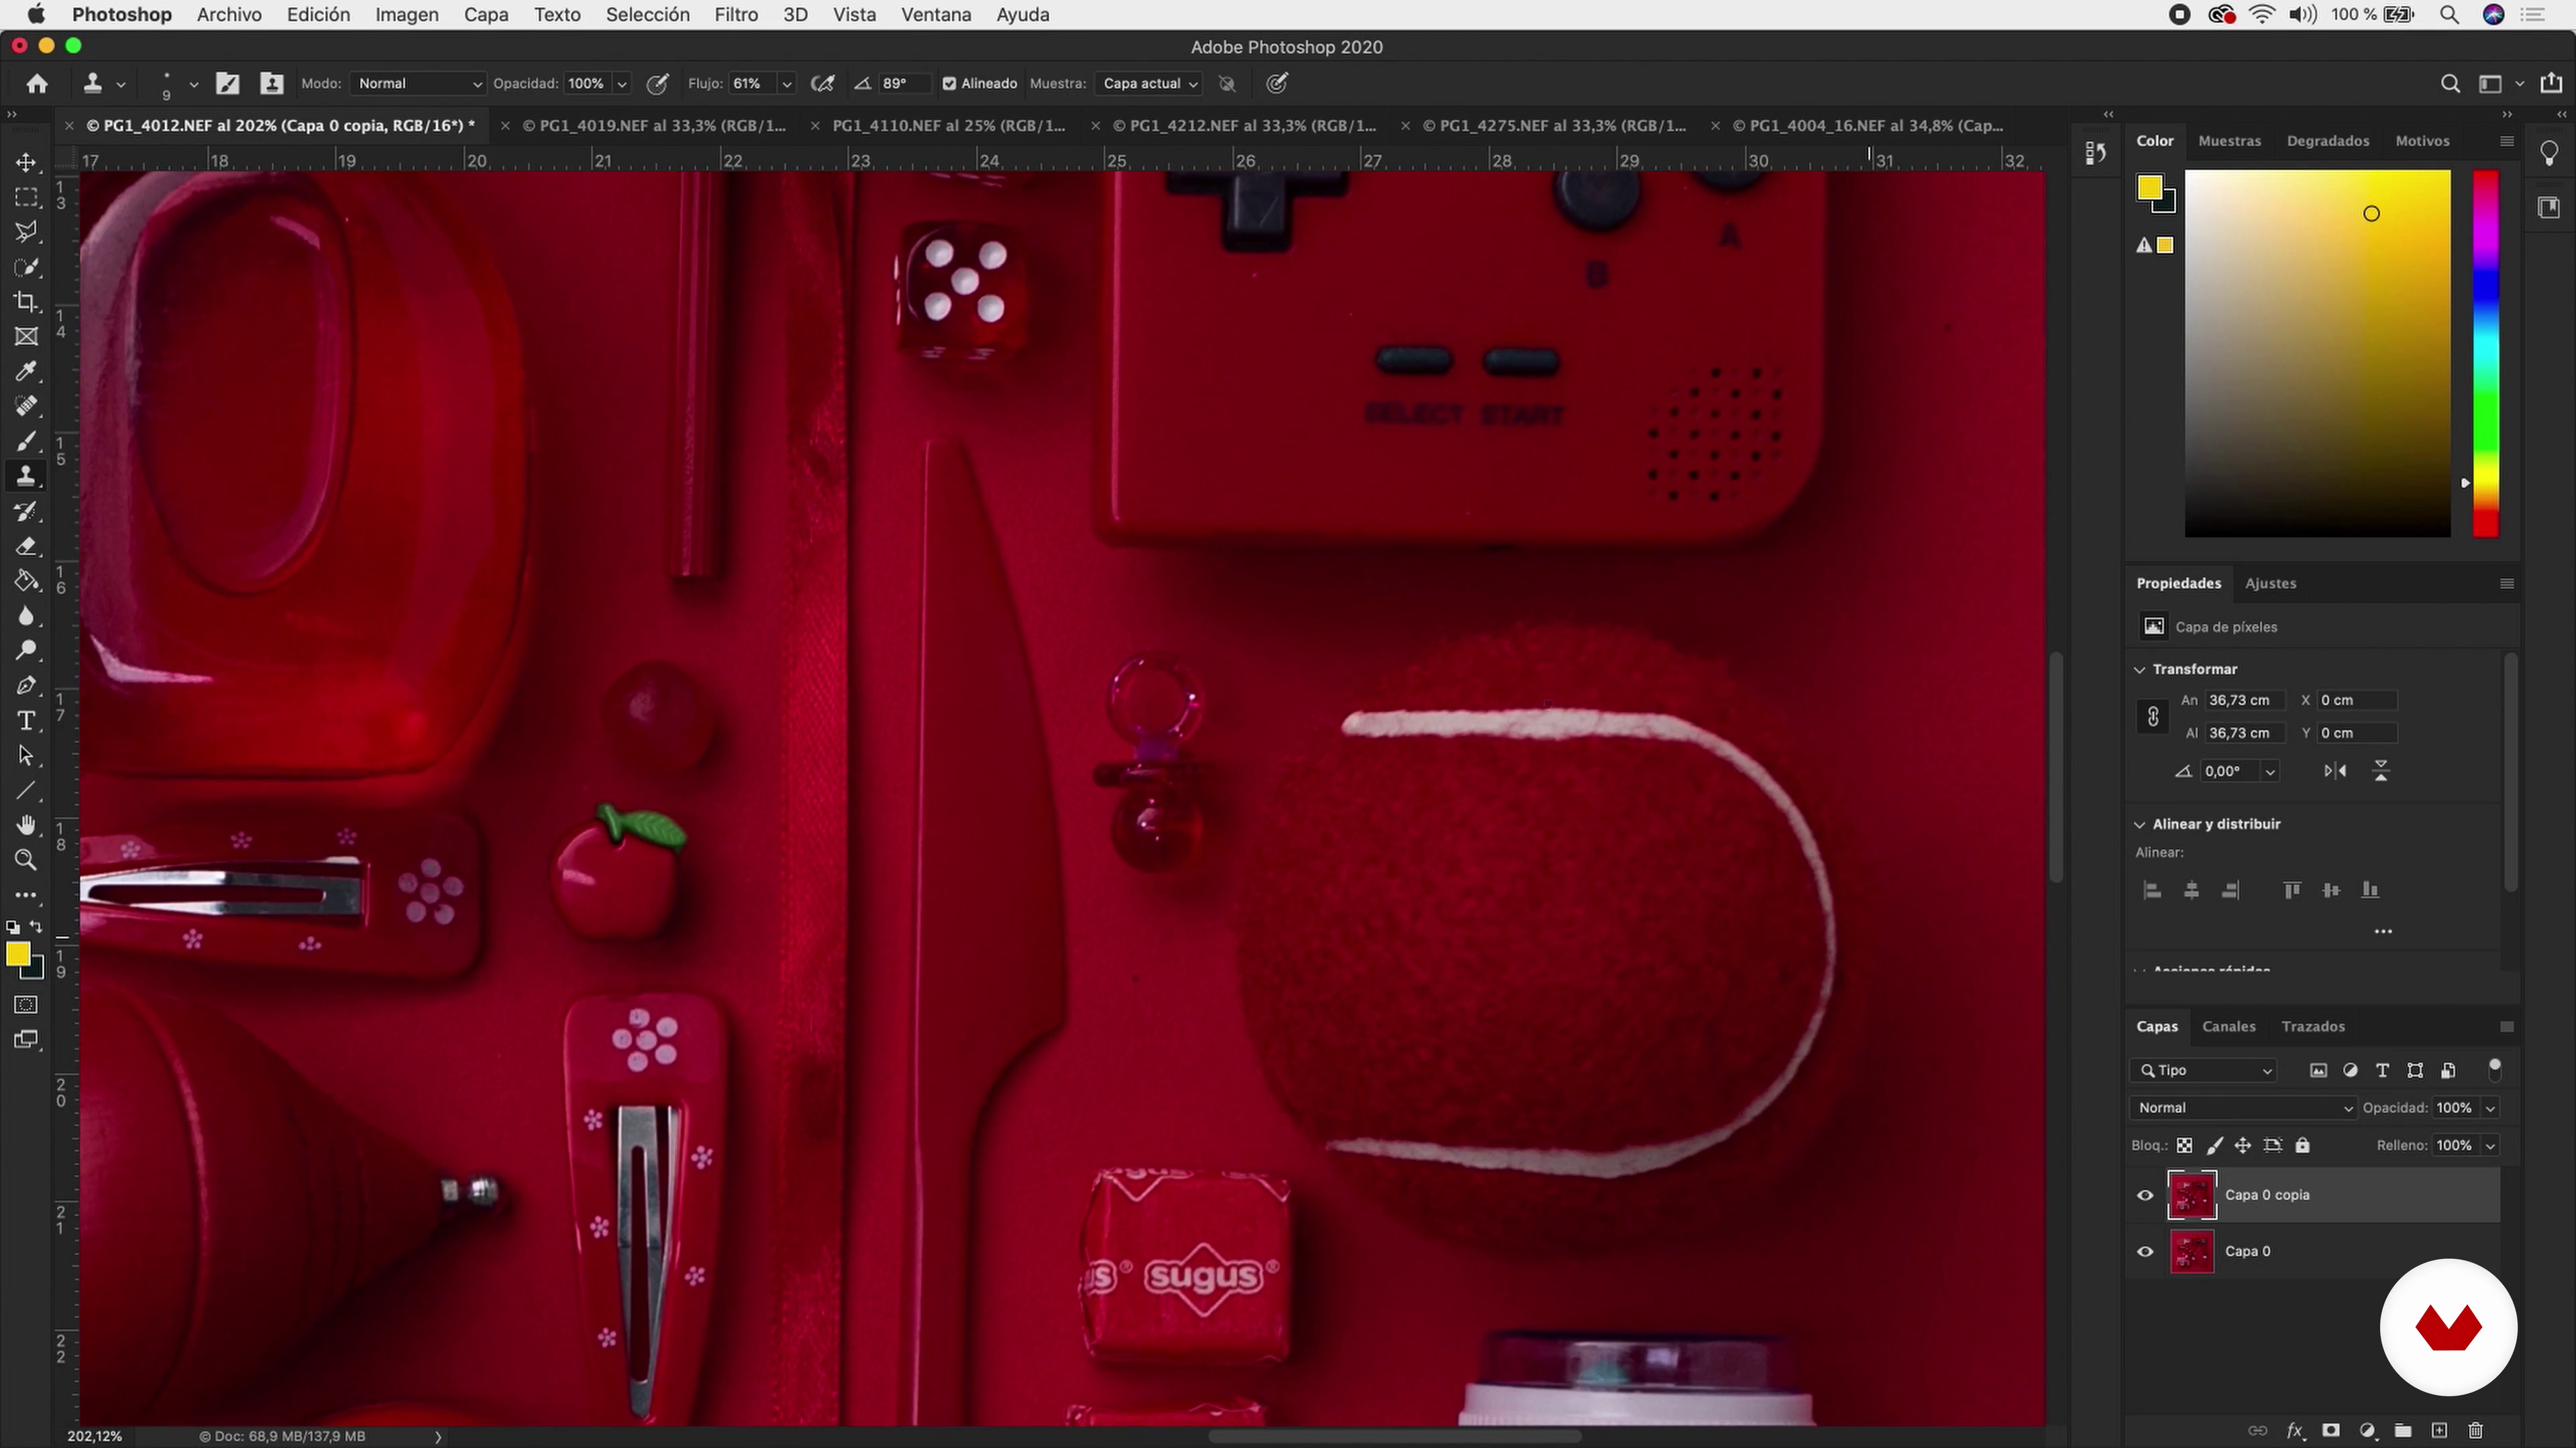The height and width of the screenshot is (1448, 2576).
Task: Select the Pen tool
Action: (x=26, y=686)
